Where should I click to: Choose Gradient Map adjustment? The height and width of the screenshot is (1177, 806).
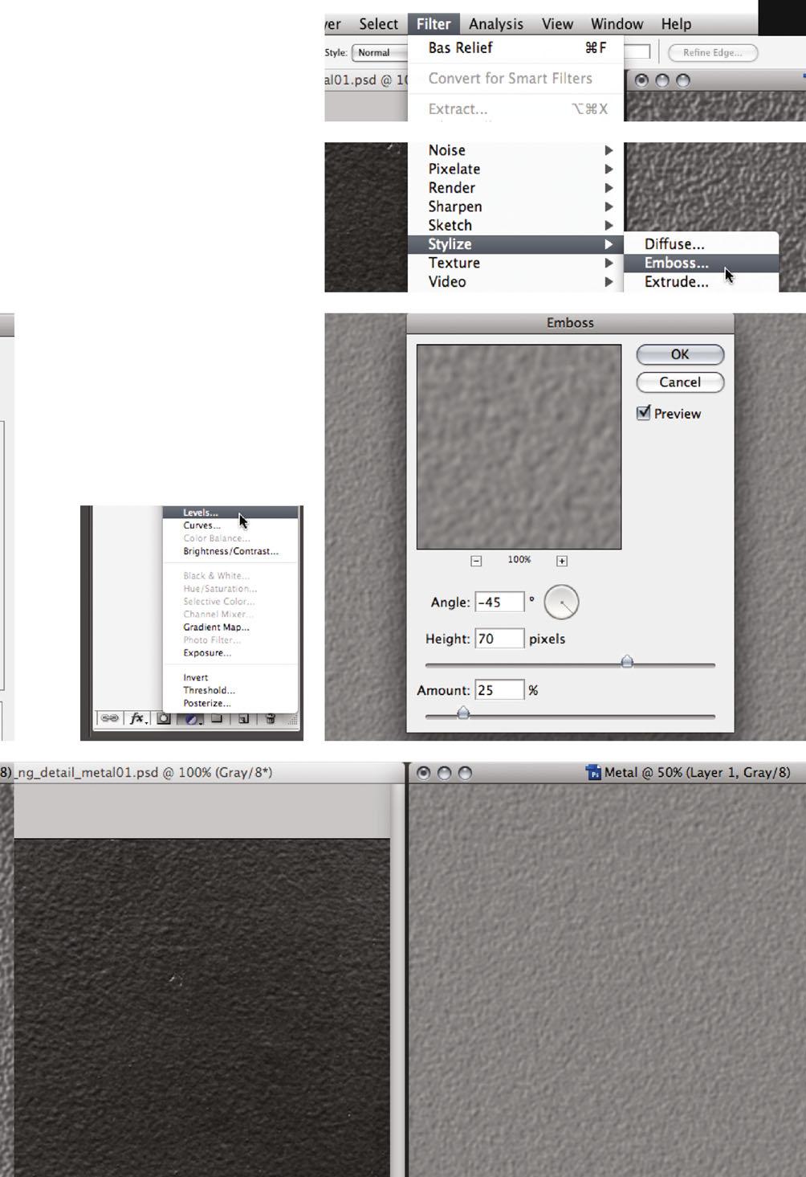pos(230,627)
